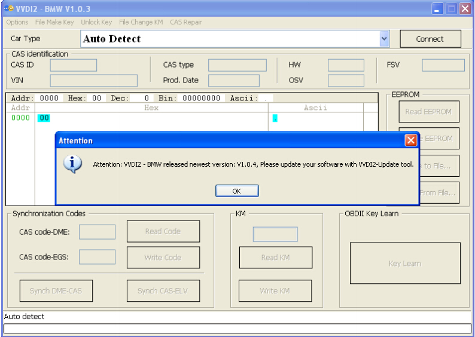Open the Options menu
This screenshot has height=337, width=475.
pyautogui.click(x=17, y=22)
